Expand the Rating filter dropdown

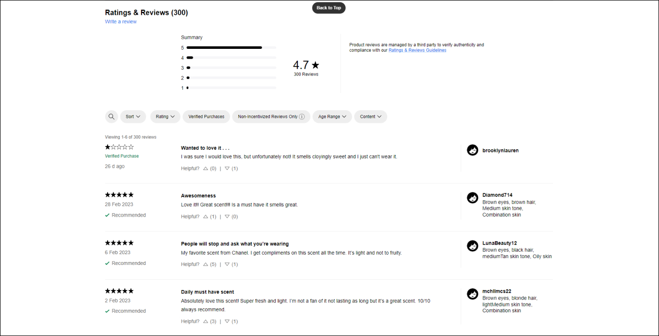[165, 116]
